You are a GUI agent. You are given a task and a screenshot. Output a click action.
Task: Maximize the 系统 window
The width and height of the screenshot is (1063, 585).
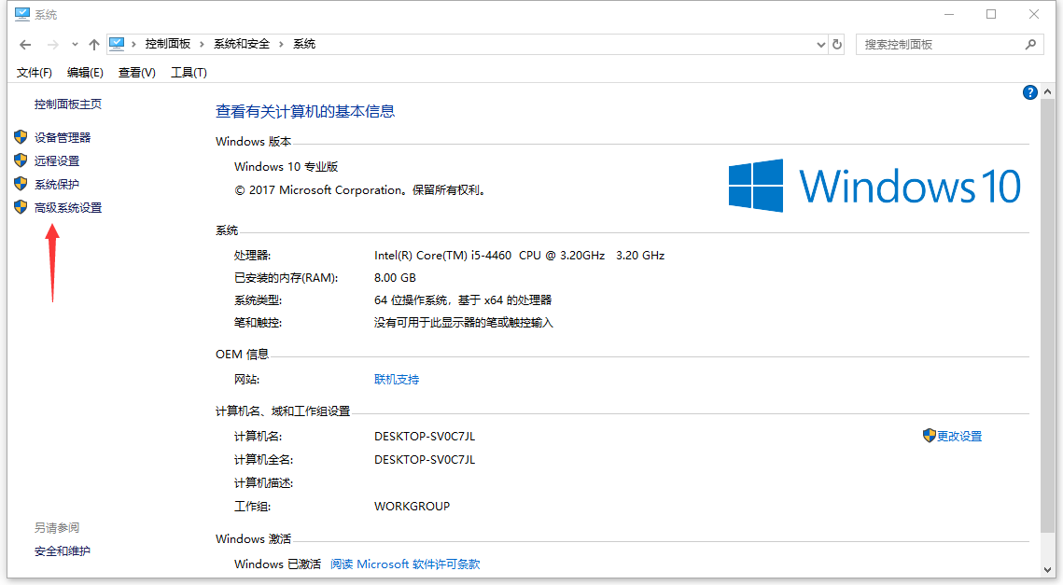pyautogui.click(x=991, y=14)
